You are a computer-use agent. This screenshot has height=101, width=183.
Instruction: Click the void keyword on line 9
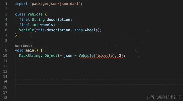(x=19, y=50)
